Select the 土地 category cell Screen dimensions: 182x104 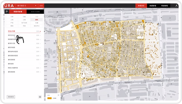tap(12, 19)
